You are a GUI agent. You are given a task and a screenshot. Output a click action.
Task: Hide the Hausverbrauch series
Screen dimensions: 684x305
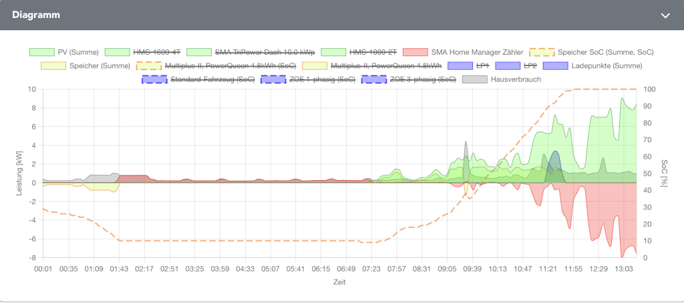point(502,79)
